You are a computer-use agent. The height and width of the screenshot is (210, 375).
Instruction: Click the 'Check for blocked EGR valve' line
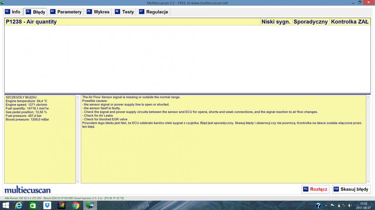104,119
